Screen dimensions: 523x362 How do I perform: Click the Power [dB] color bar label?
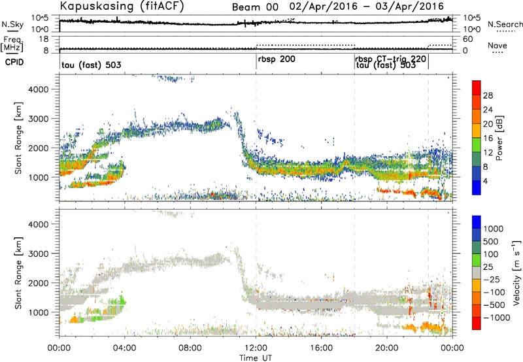[499, 138]
